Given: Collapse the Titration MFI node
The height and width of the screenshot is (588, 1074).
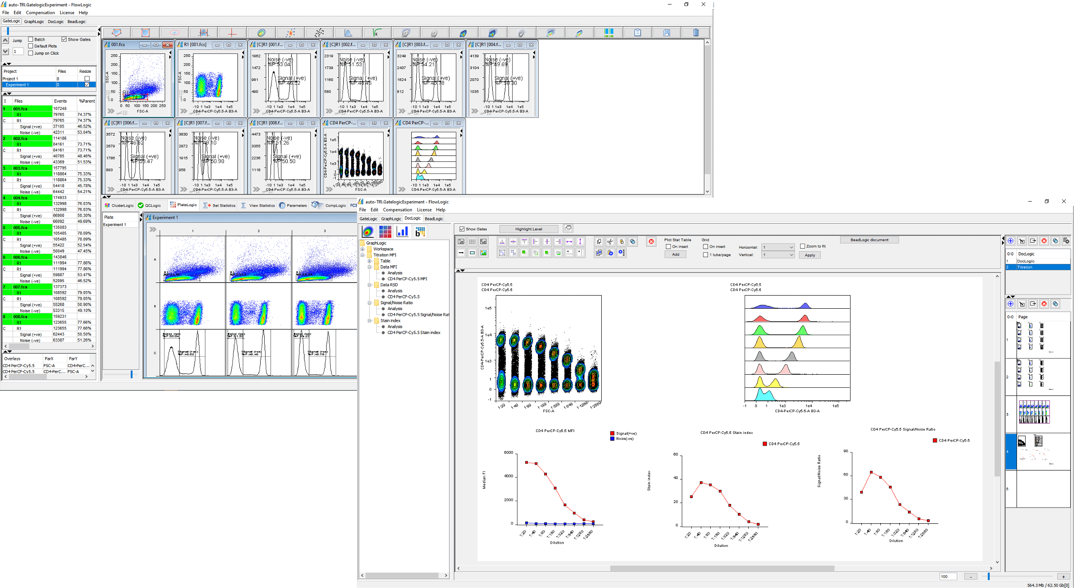Looking at the screenshot, I should tap(362, 254).
